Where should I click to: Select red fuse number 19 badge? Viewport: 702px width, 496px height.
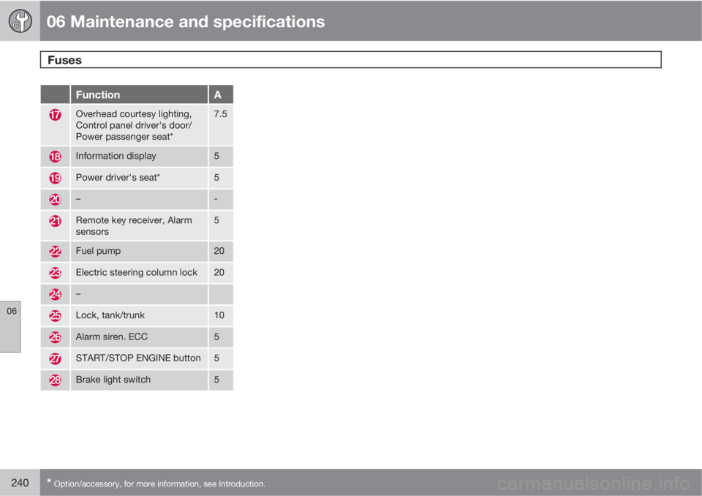(x=55, y=178)
